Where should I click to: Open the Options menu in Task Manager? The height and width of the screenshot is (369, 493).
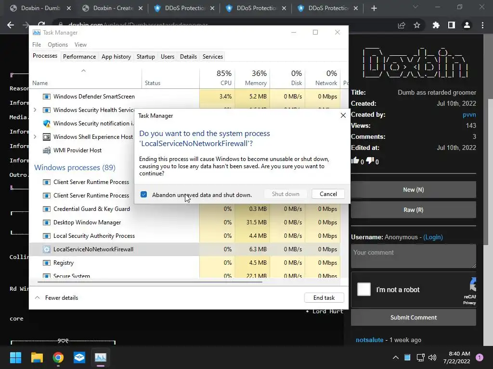[58, 45]
